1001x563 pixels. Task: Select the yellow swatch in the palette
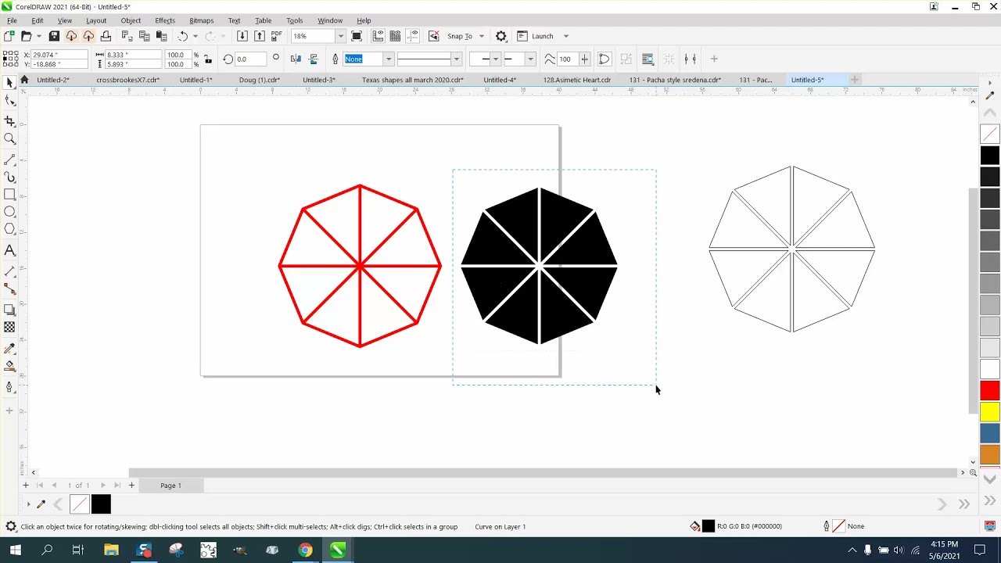click(x=990, y=412)
